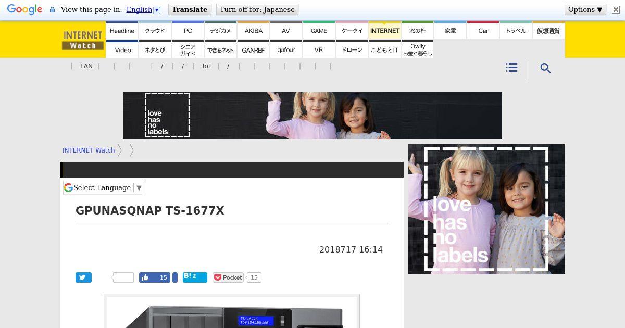Open the Video tab
This screenshot has width=625, height=328.
click(x=122, y=49)
